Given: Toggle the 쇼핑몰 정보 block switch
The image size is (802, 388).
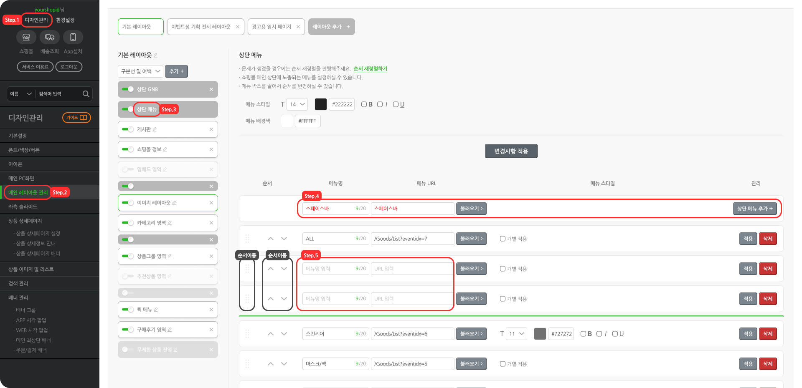Looking at the screenshot, I should [128, 149].
